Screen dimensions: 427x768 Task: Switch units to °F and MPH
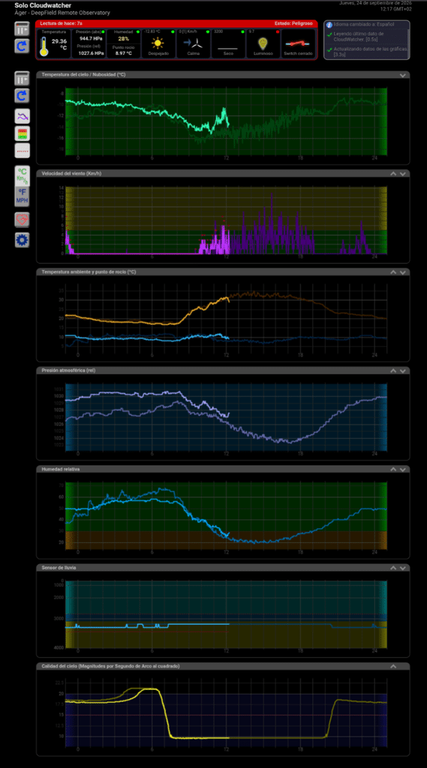click(22, 196)
